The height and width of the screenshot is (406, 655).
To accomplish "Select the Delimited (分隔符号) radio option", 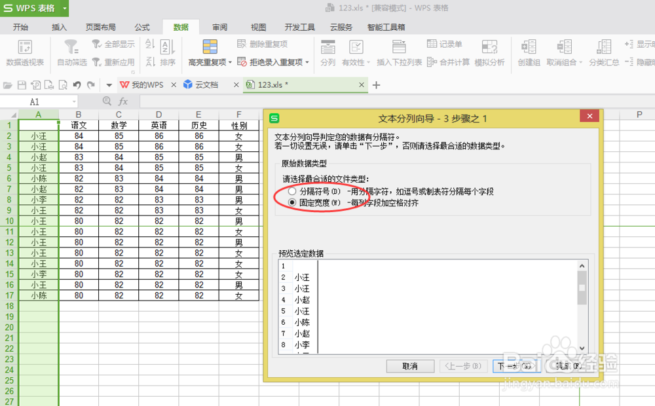I will pos(292,191).
